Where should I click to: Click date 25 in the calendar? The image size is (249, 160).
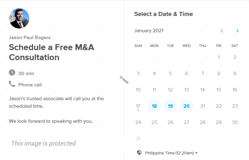pyautogui.click(x=154, y=122)
